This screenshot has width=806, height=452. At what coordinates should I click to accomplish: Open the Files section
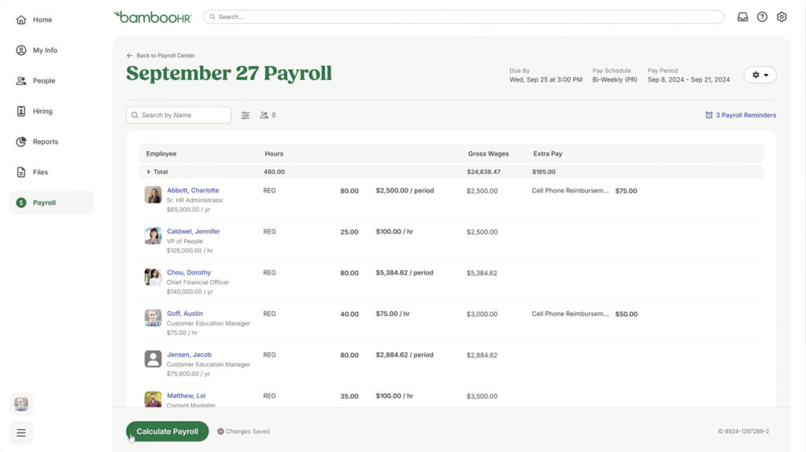pyautogui.click(x=40, y=172)
